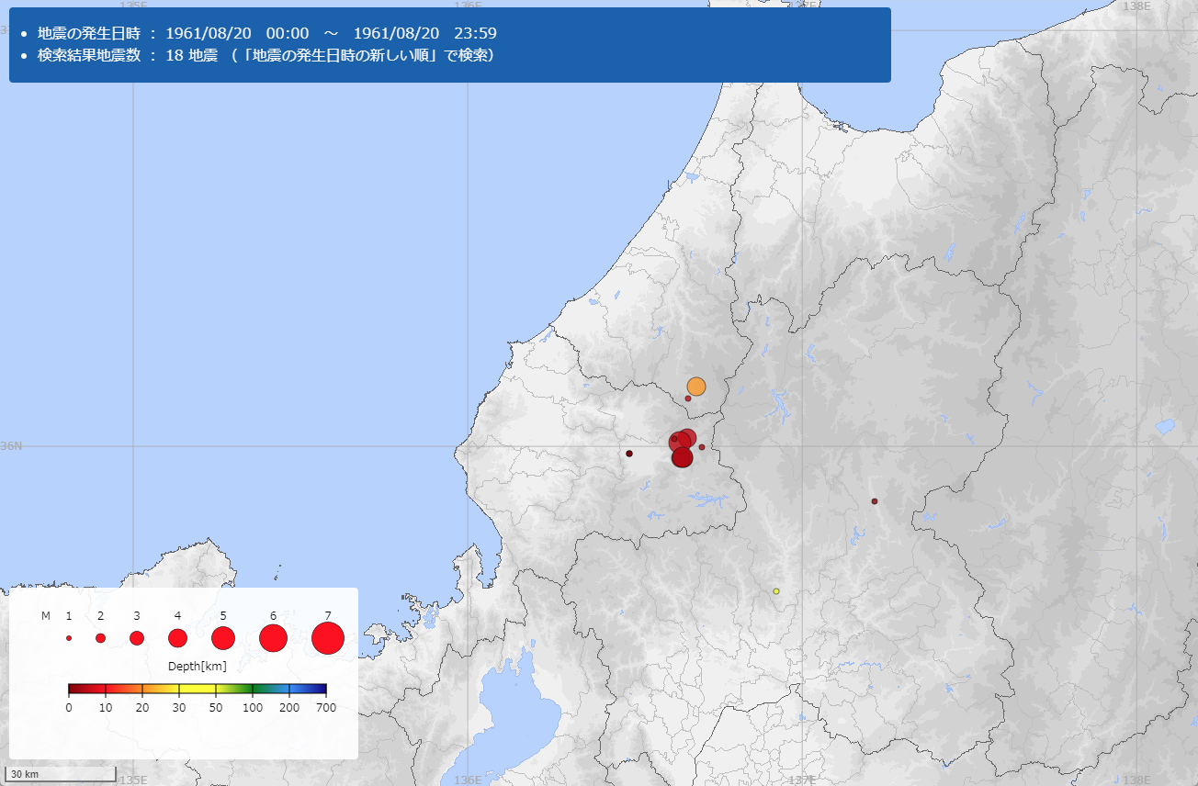Click the 136E longitude label at bottom
1198x786 pixels.
[x=468, y=780]
